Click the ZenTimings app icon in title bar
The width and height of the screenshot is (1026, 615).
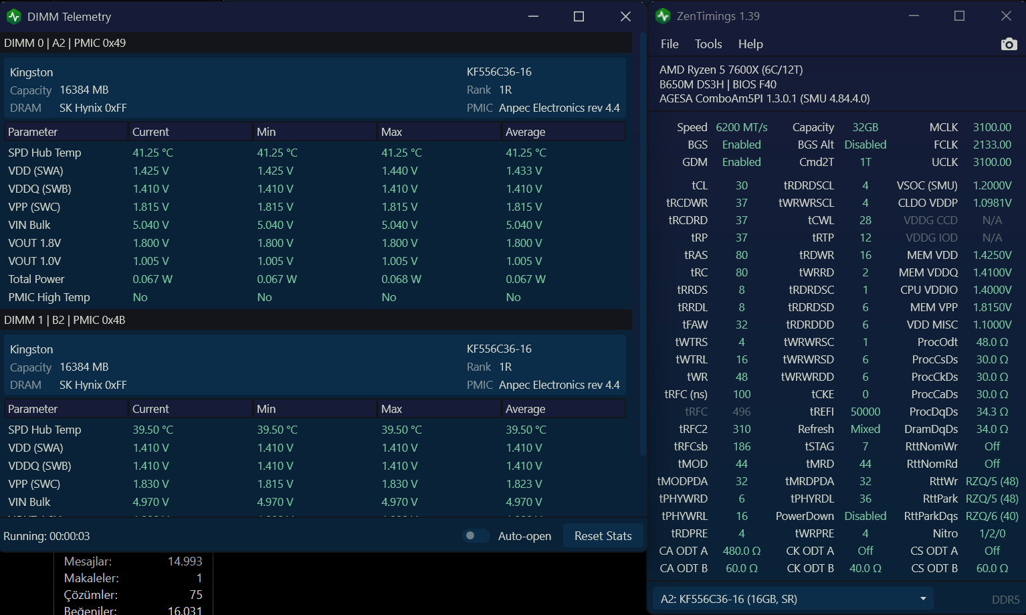click(x=663, y=16)
